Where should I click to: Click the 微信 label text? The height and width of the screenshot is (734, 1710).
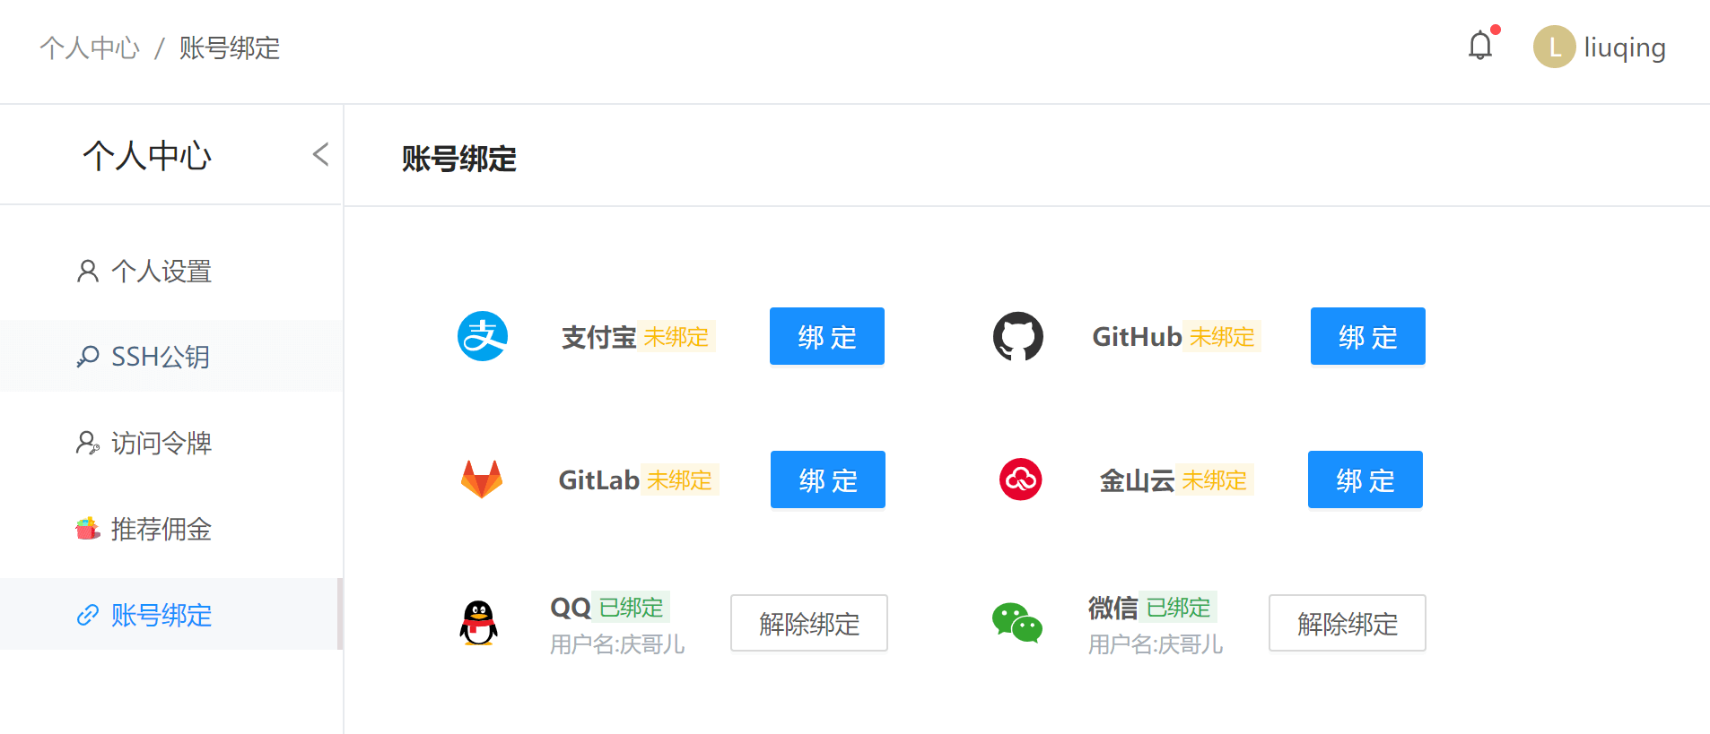pyautogui.click(x=1112, y=608)
